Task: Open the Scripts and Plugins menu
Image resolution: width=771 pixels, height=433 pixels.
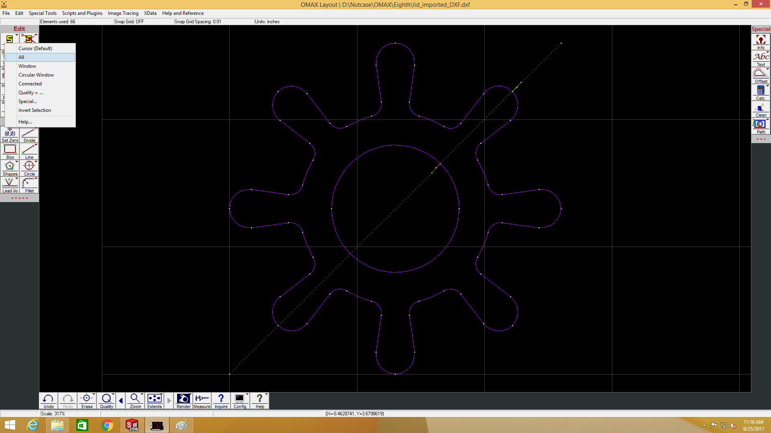Action: coord(82,13)
